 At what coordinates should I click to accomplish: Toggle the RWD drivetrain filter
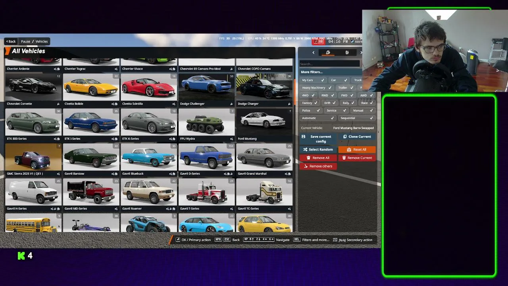click(327, 95)
